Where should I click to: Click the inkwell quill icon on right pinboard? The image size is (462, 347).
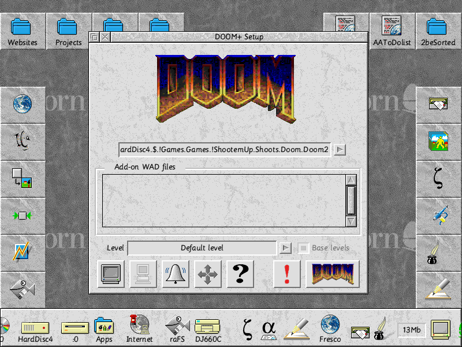point(433,253)
